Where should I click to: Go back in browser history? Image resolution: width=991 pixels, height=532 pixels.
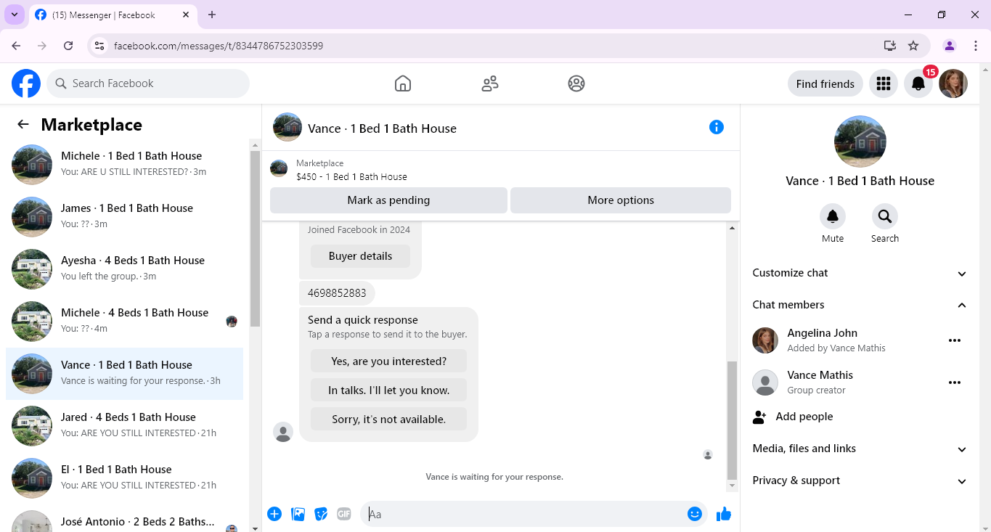pyautogui.click(x=16, y=46)
